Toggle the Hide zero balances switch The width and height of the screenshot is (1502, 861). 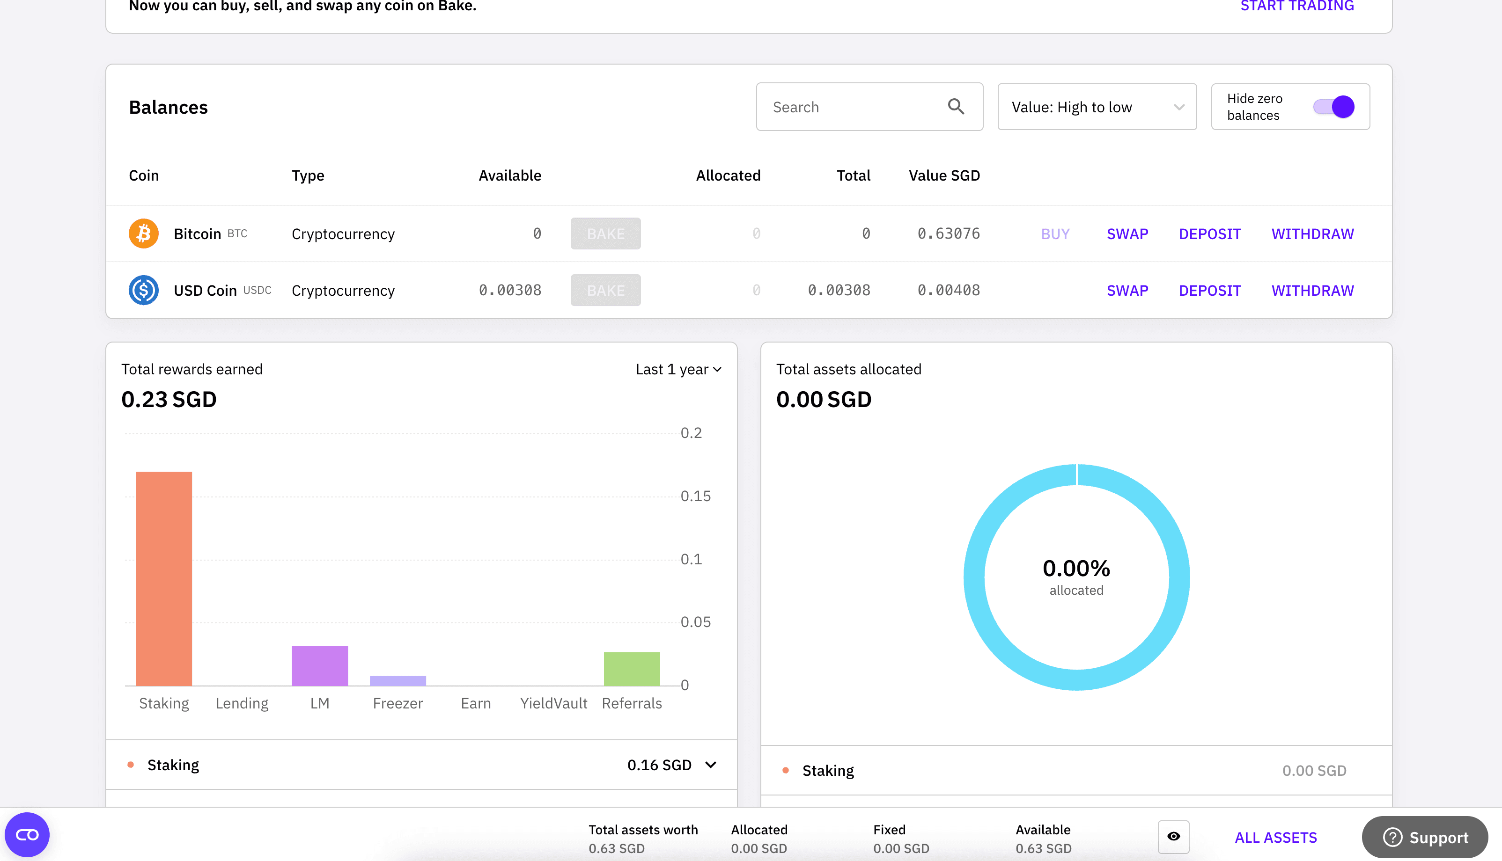[1333, 107]
